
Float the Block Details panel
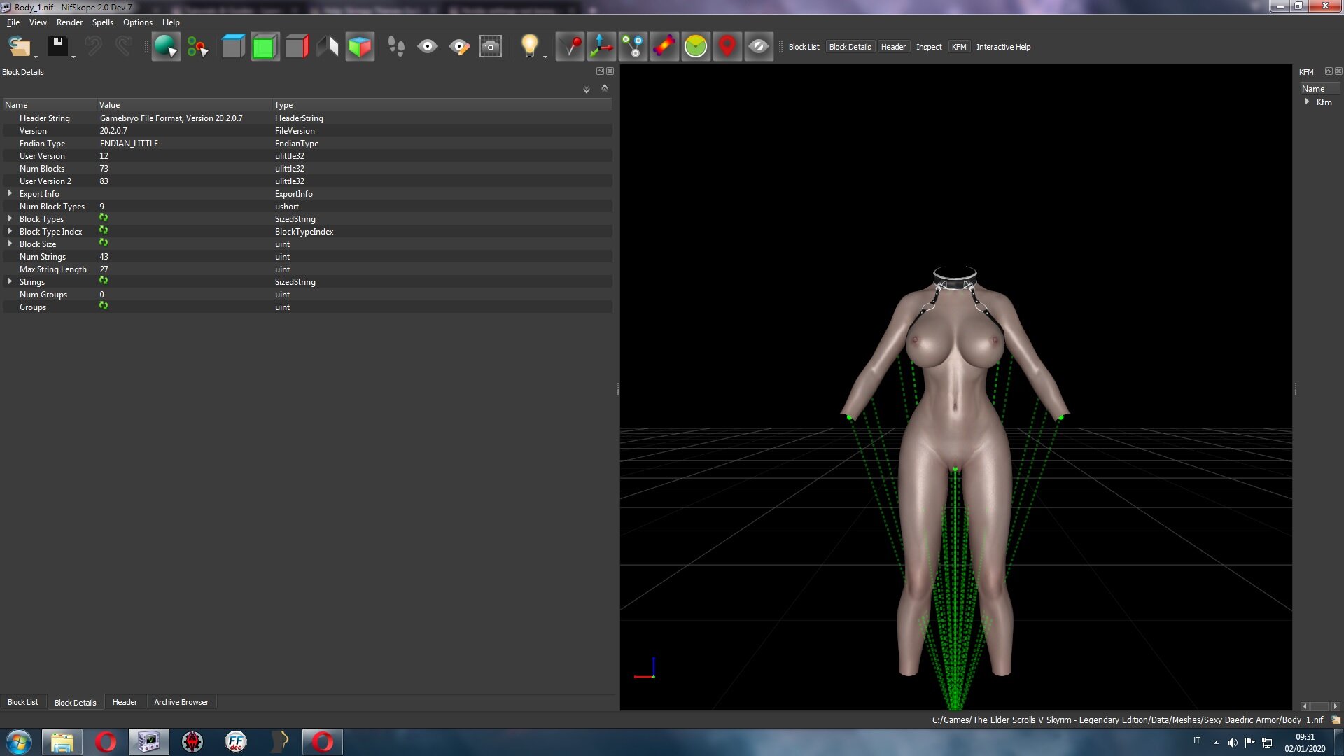pyautogui.click(x=600, y=71)
